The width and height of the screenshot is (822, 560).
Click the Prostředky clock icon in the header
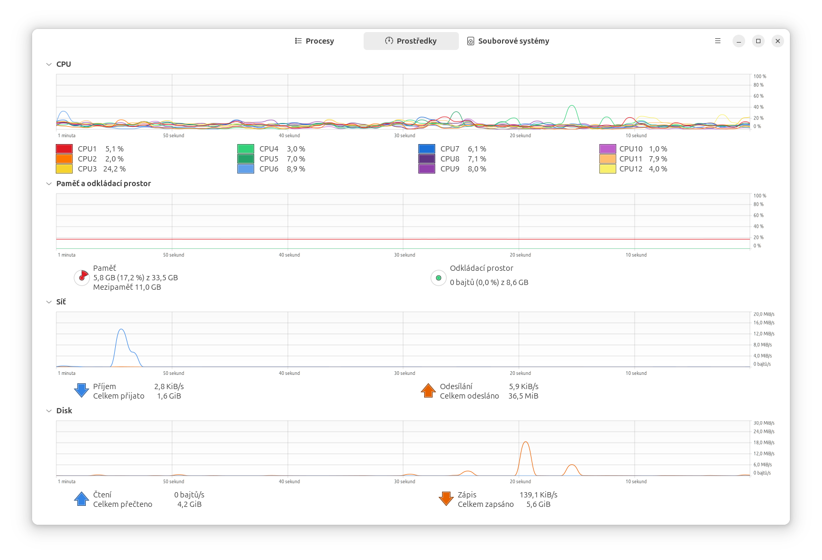(389, 40)
